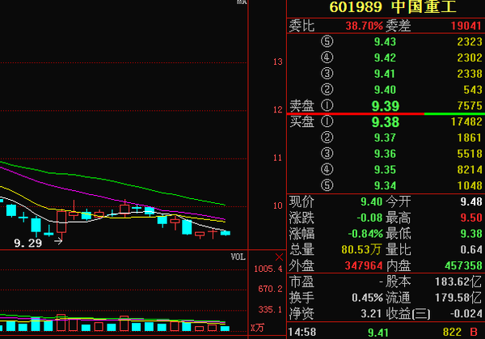Click the circled 5 sell-level icon beside 9.43

[x=327, y=41]
